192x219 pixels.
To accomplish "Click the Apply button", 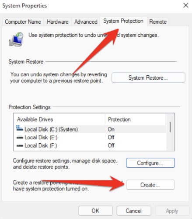I will pos(172,211).
